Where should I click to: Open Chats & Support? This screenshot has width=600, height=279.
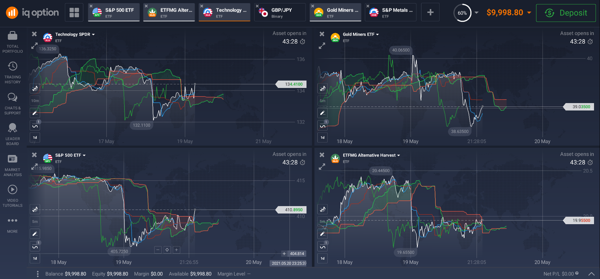13,104
